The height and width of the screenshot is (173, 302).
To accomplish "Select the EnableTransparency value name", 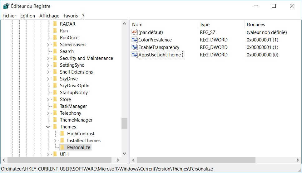I will click(159, 47).
